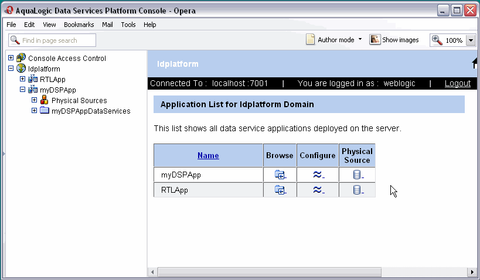
Task: Click the Author mode page icon
Action: click(x=311, y=39)
